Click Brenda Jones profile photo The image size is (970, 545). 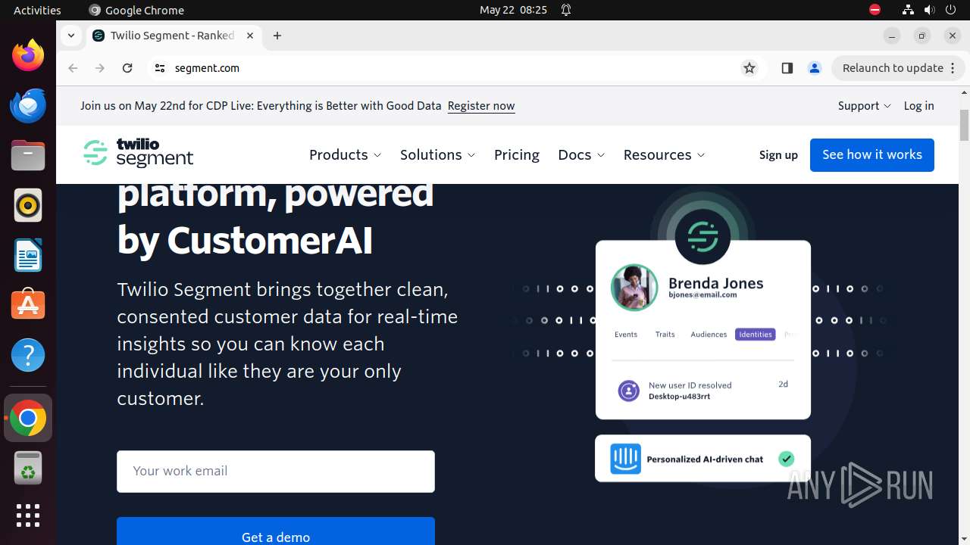(634, 288)
